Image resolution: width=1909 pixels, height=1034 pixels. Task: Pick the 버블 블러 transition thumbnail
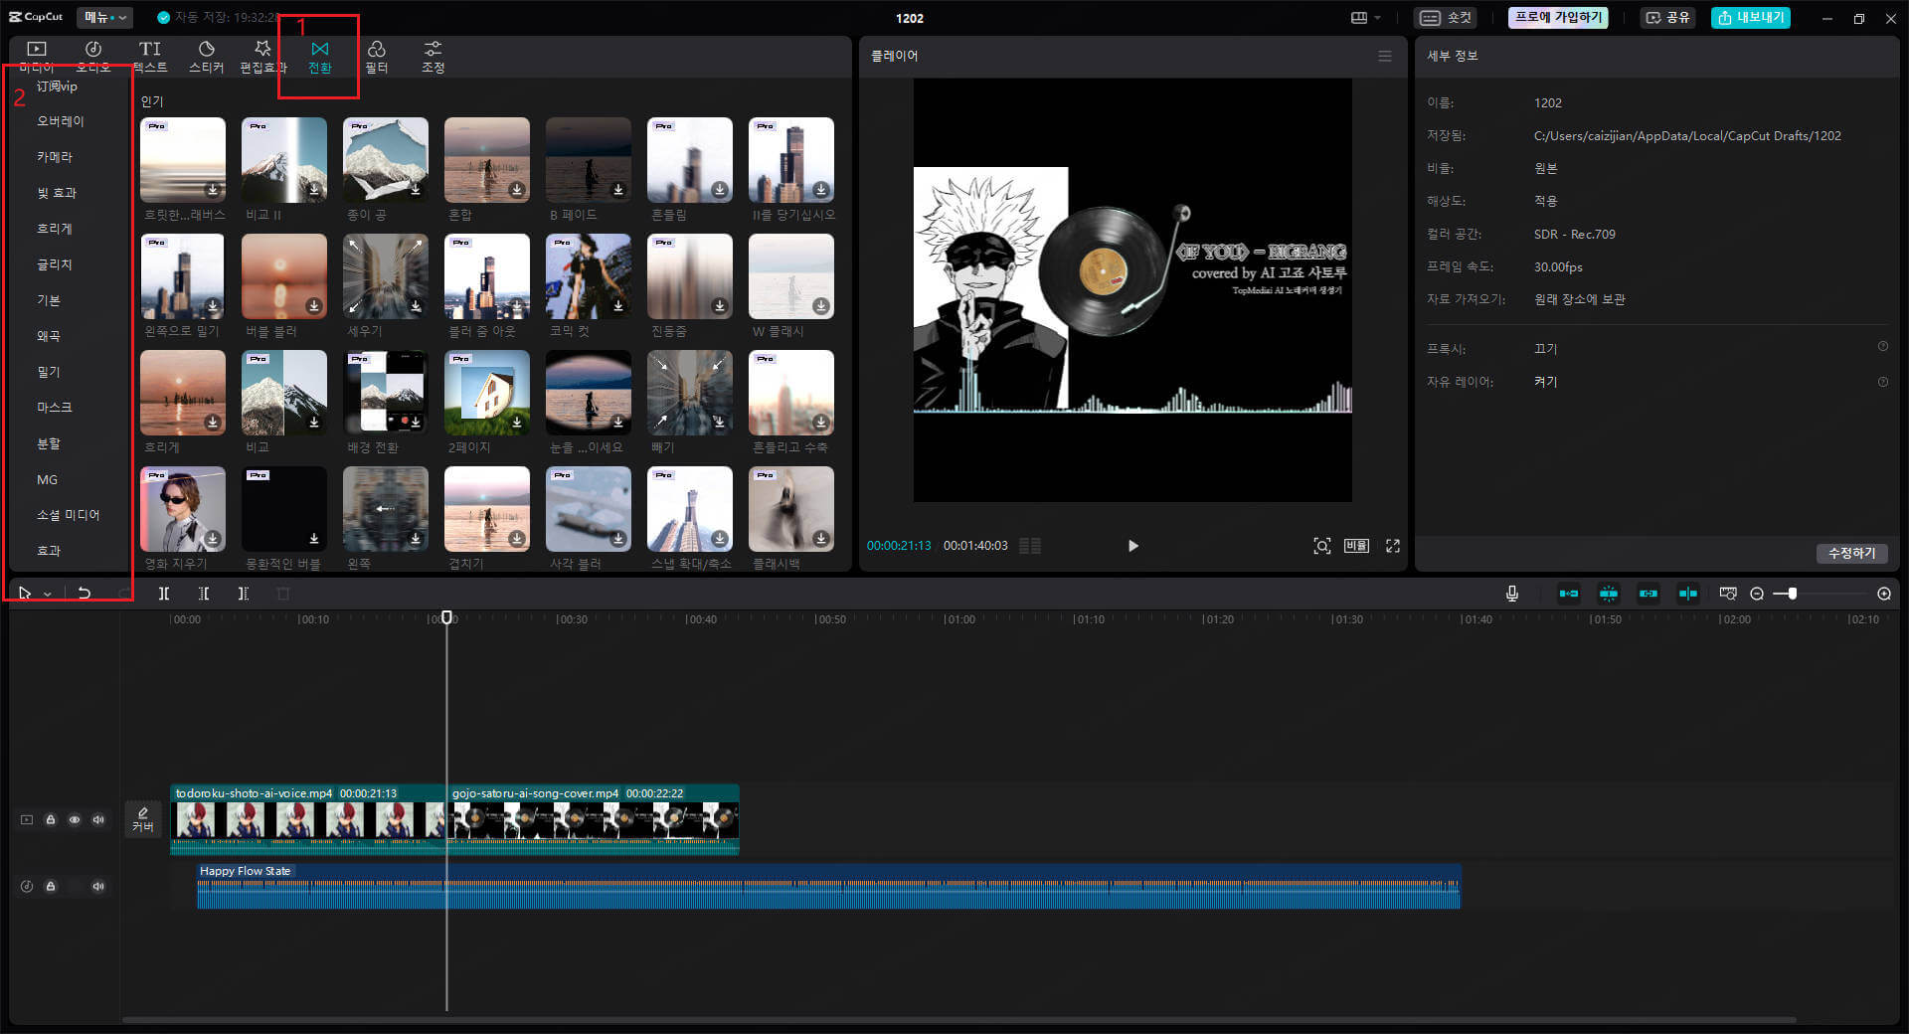(x=284, y=276)
